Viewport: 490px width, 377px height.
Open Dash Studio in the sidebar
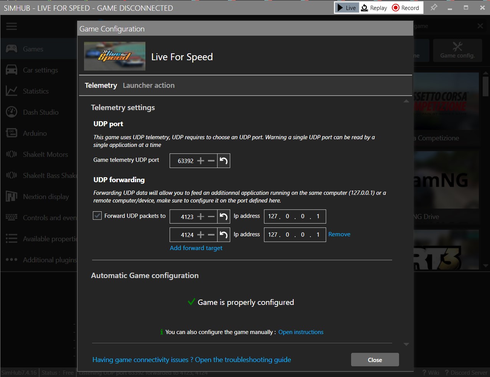click(39, 112)
